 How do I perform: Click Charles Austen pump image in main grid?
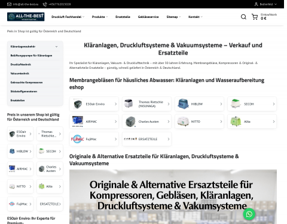[x=130, y=122]
